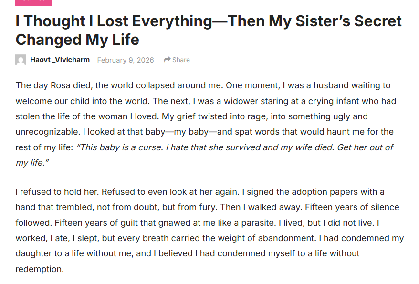Click the word "redemption." ending the second paragraph

(39, 269)
